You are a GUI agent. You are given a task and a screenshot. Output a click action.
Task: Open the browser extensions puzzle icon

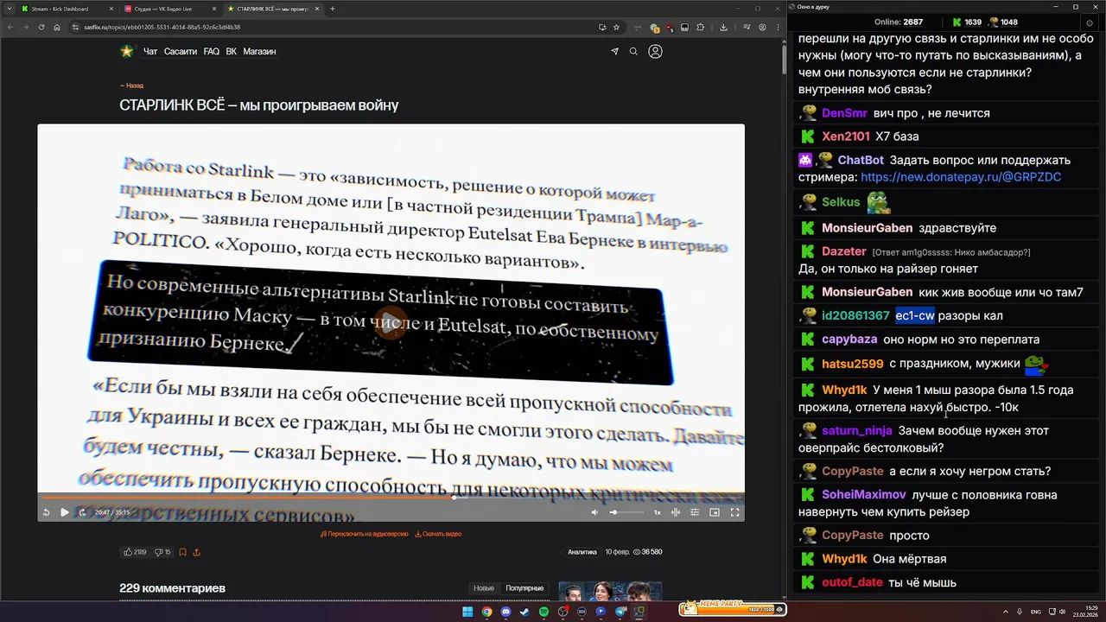pos(701,27)
